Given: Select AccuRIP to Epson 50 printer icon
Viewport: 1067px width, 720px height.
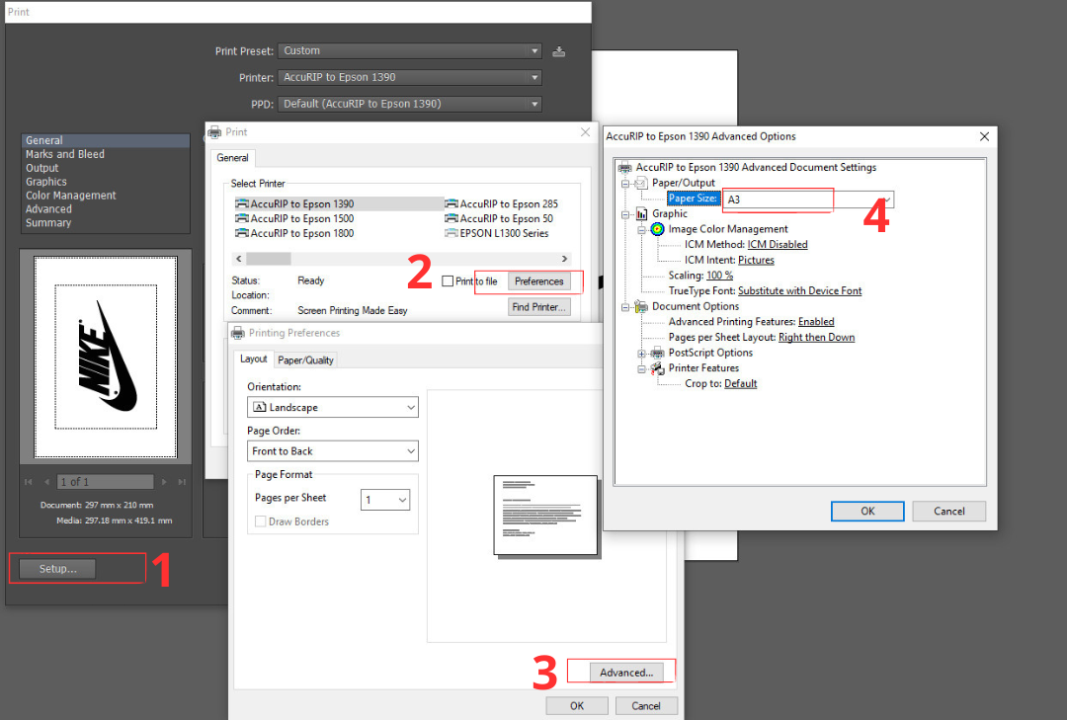Looking at the screenshot, I should tap(451, 218).
